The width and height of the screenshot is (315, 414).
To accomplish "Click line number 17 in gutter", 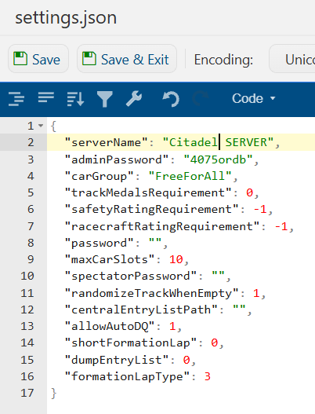I will click(x=27, y=393).
